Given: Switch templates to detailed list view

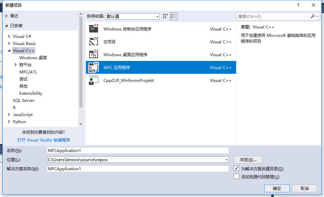Looking at the screenshot, I should click(x=173, y=16).
